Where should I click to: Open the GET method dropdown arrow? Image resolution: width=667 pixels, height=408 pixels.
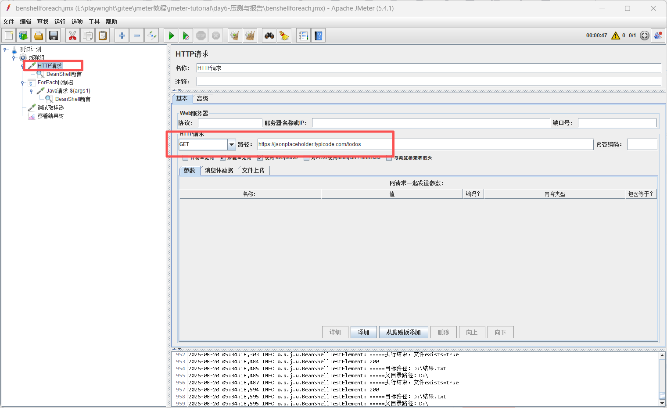pos(232,144)
